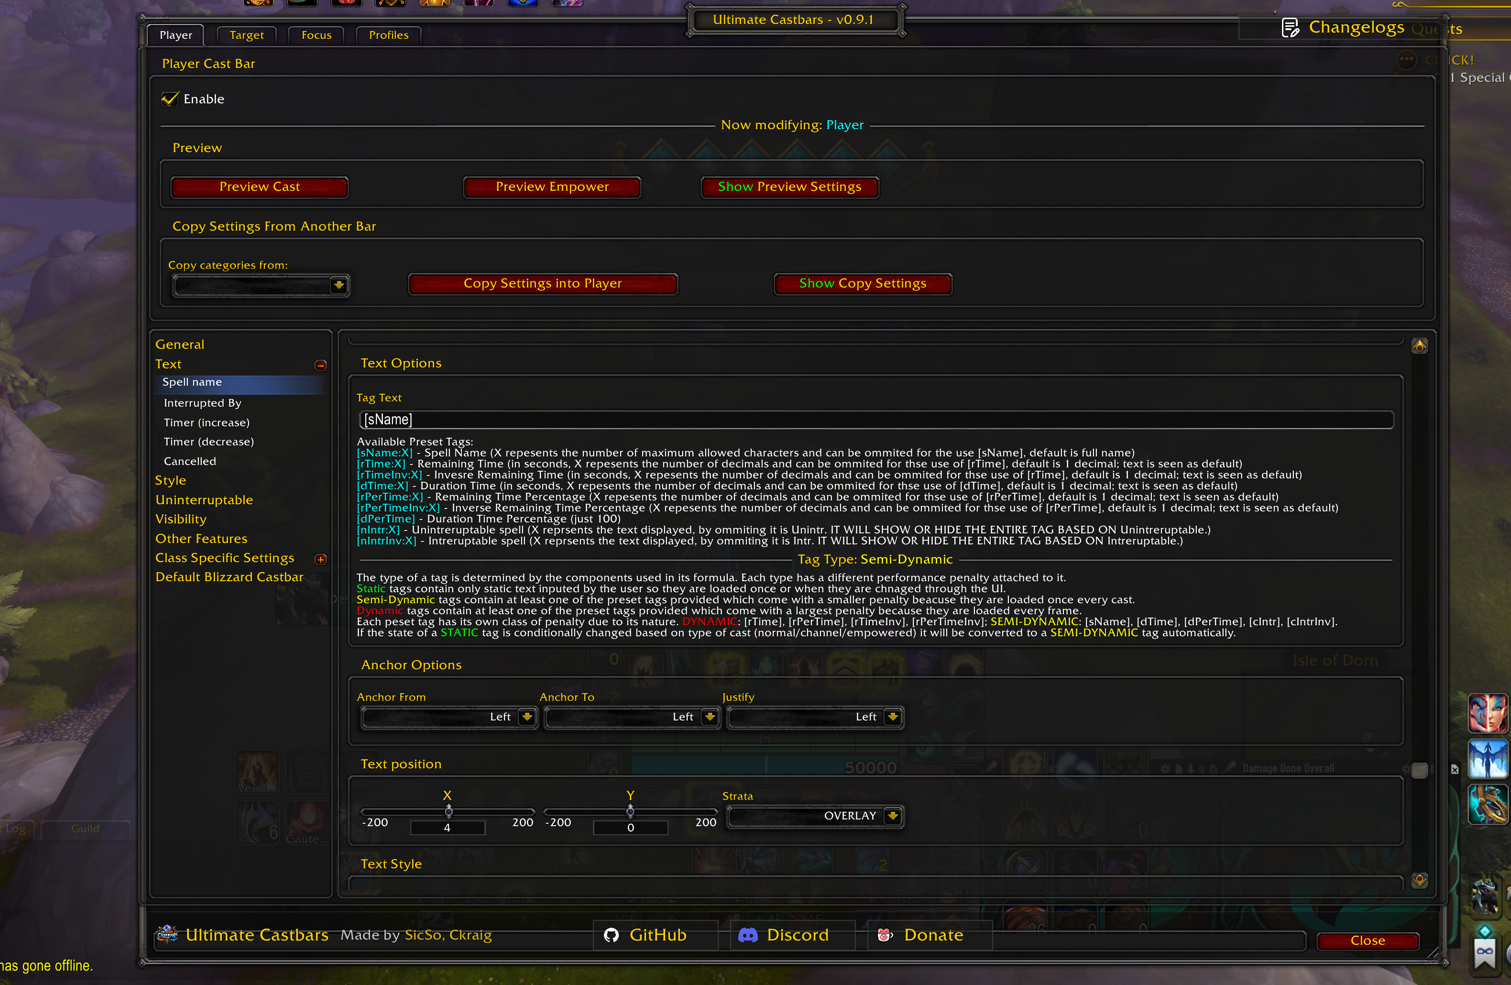Click the Y position value box
The image size is (1511, 985).
pos(630,828)
